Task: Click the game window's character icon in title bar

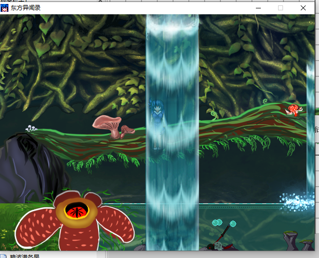Action: (x=4, y=8)
